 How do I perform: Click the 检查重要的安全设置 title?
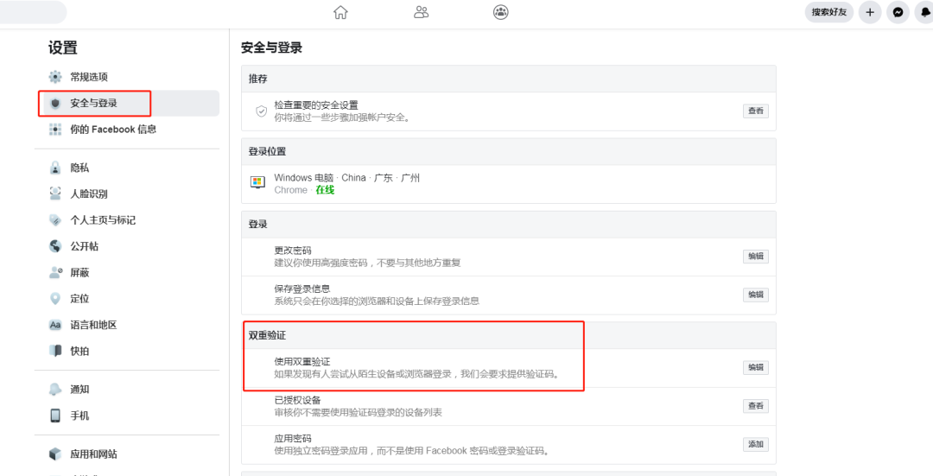(x=316, y=105)
